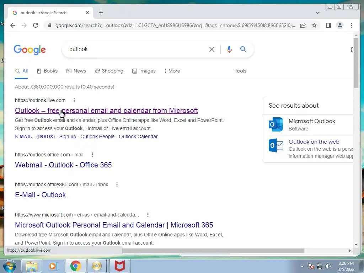Open the Outlook Calendar sitelink

(x=138, y=136)
